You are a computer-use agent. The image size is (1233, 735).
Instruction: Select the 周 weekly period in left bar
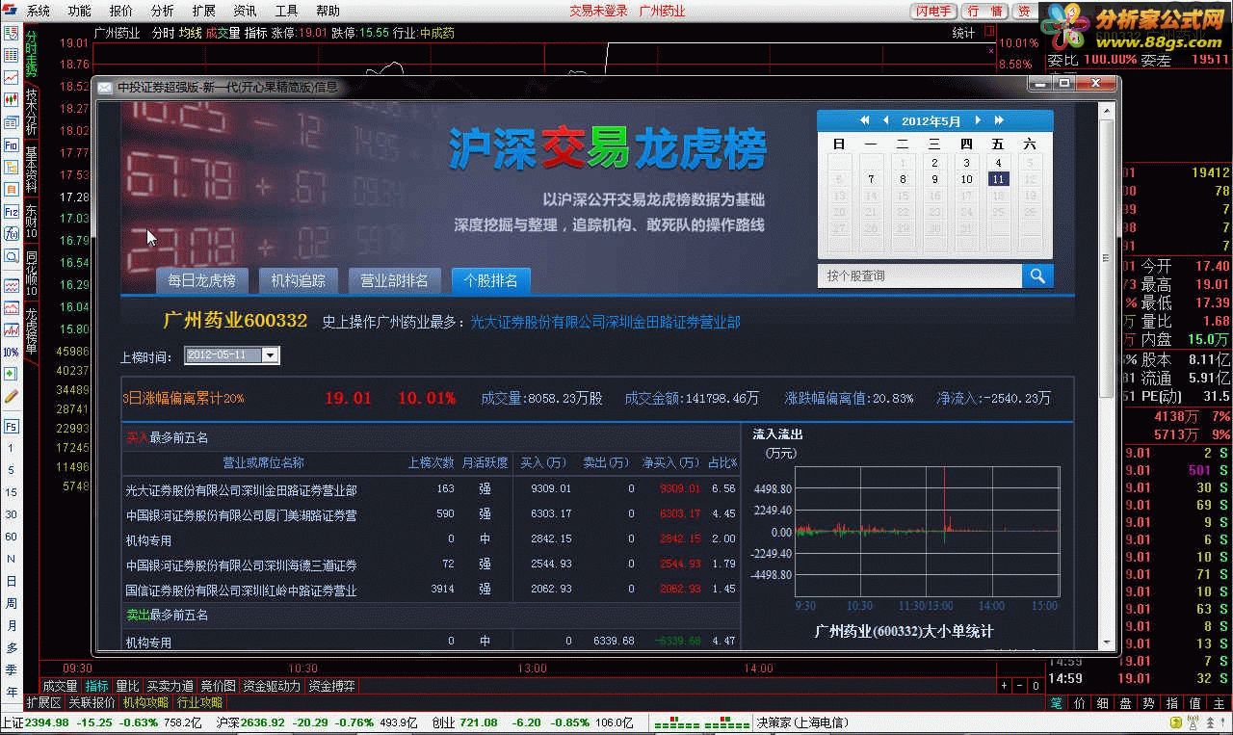tap(11, 603)
